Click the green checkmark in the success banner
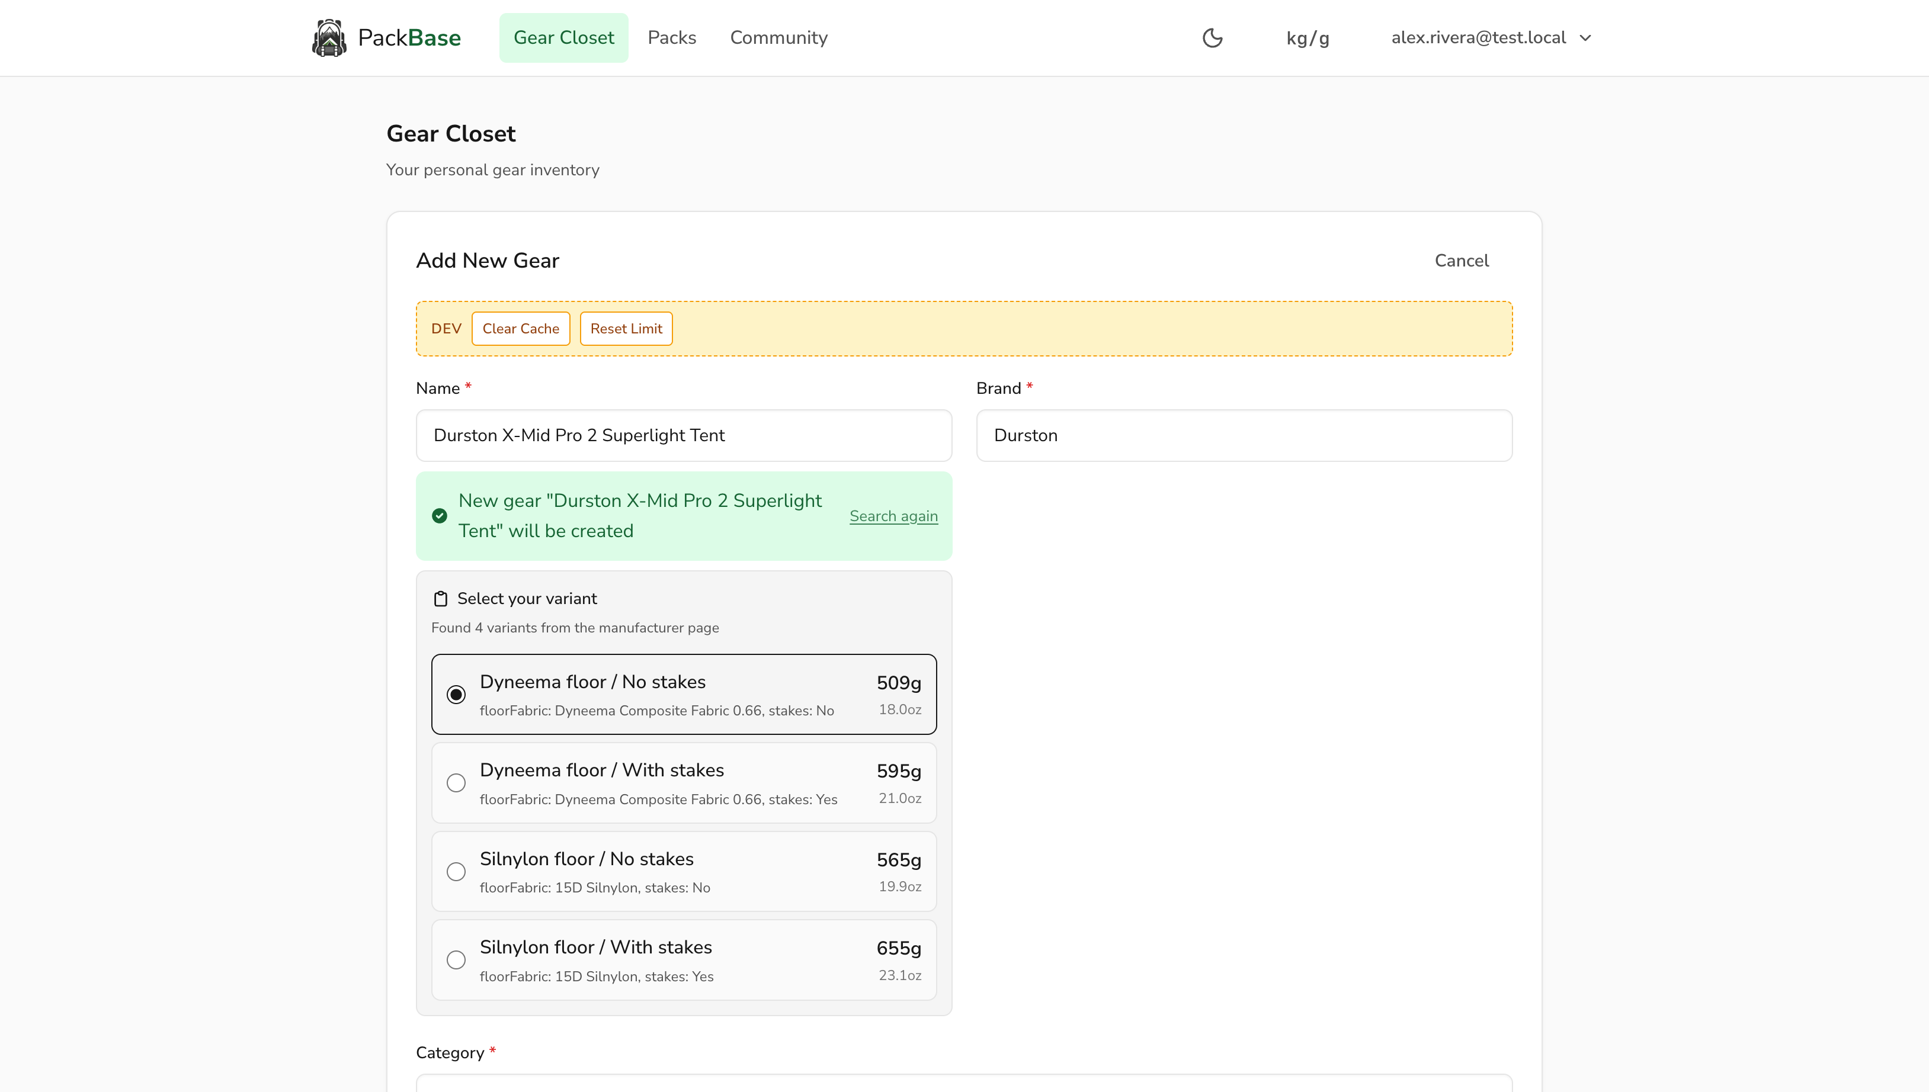Viewport: 1929px width, 1092px height. pos(440,515)
